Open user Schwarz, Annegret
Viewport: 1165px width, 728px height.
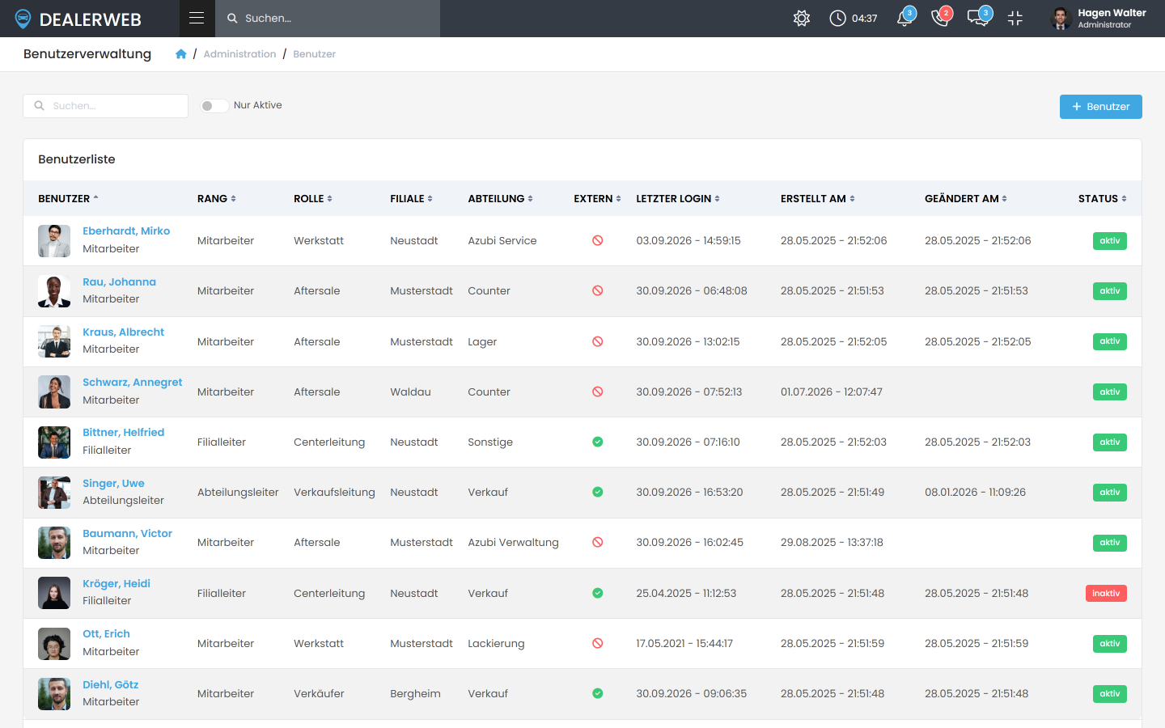point(132,383)
